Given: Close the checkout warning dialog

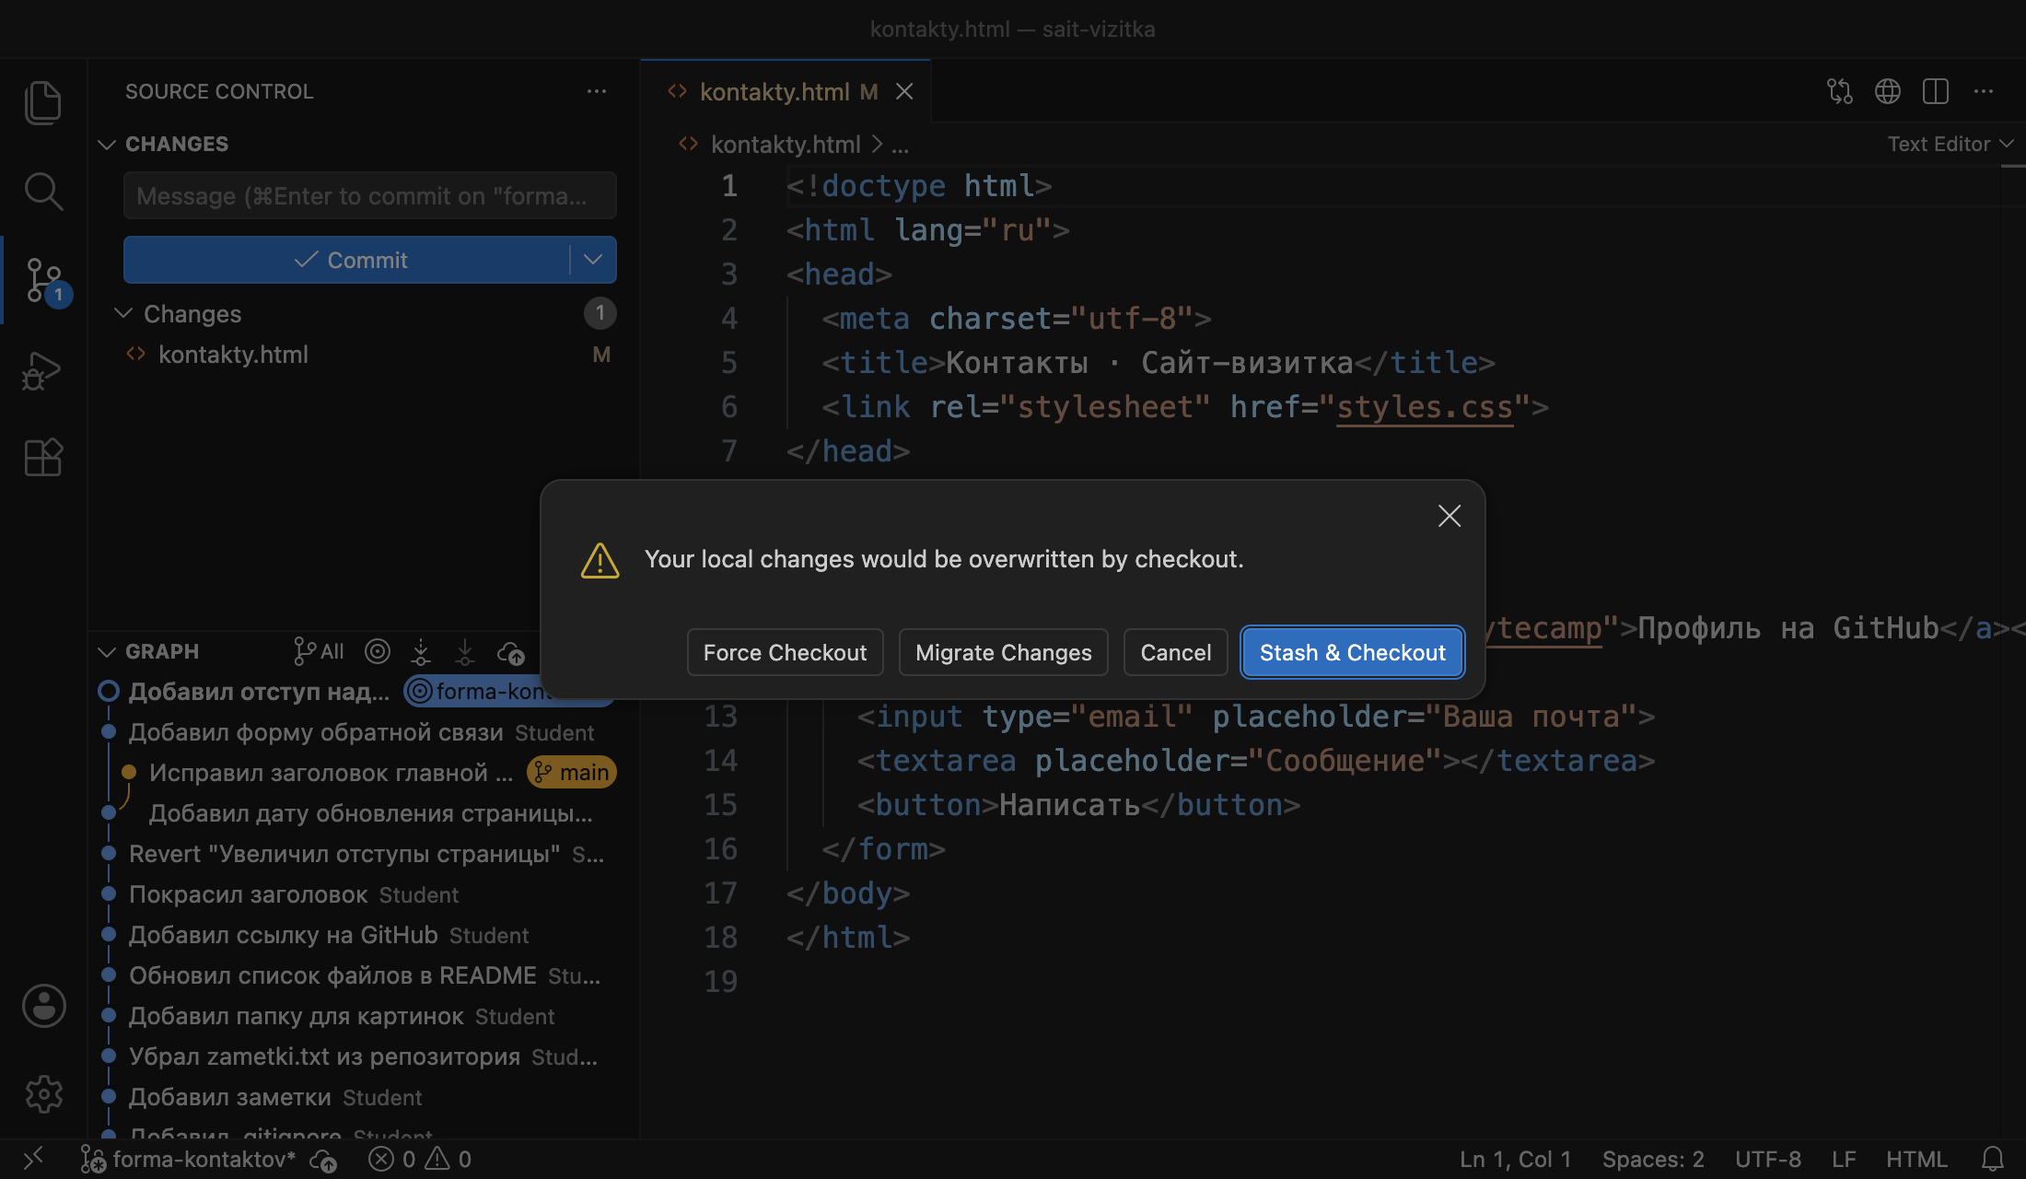Looking at the screenshot, I should pyautogui.click(x=1450, y=516).
